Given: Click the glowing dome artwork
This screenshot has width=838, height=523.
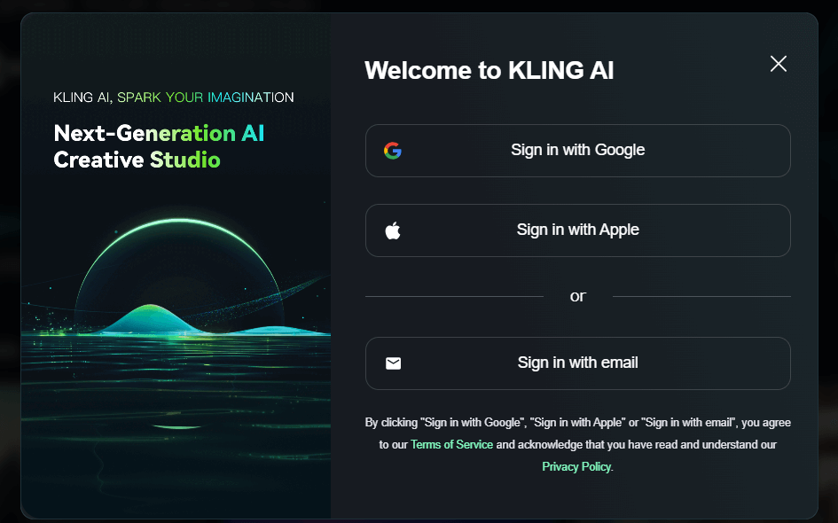Looking at the screenshot, I should [179, 277].
